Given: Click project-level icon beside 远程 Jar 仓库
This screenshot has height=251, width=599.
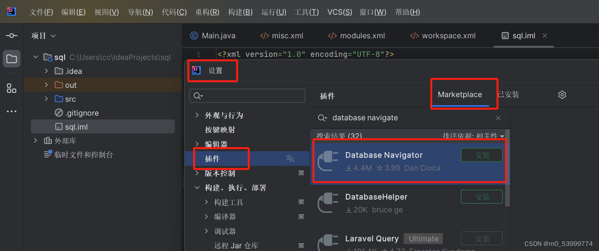Looking at the screenshot, I should point(301,246).
